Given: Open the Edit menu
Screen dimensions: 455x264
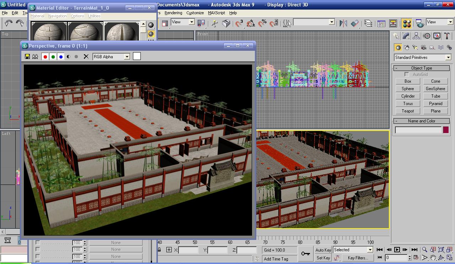Looking at the screenshot, I should coord(15,13).
